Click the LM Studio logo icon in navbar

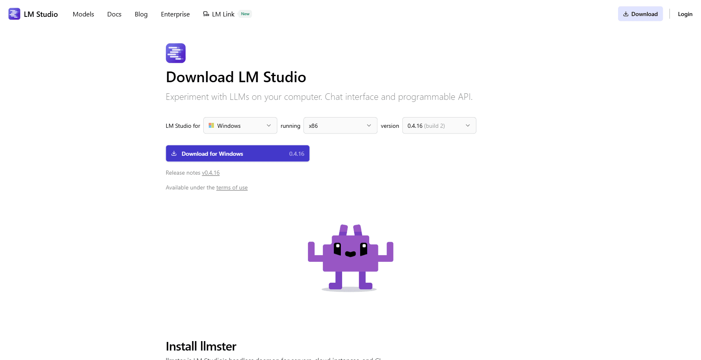(14, 14)
